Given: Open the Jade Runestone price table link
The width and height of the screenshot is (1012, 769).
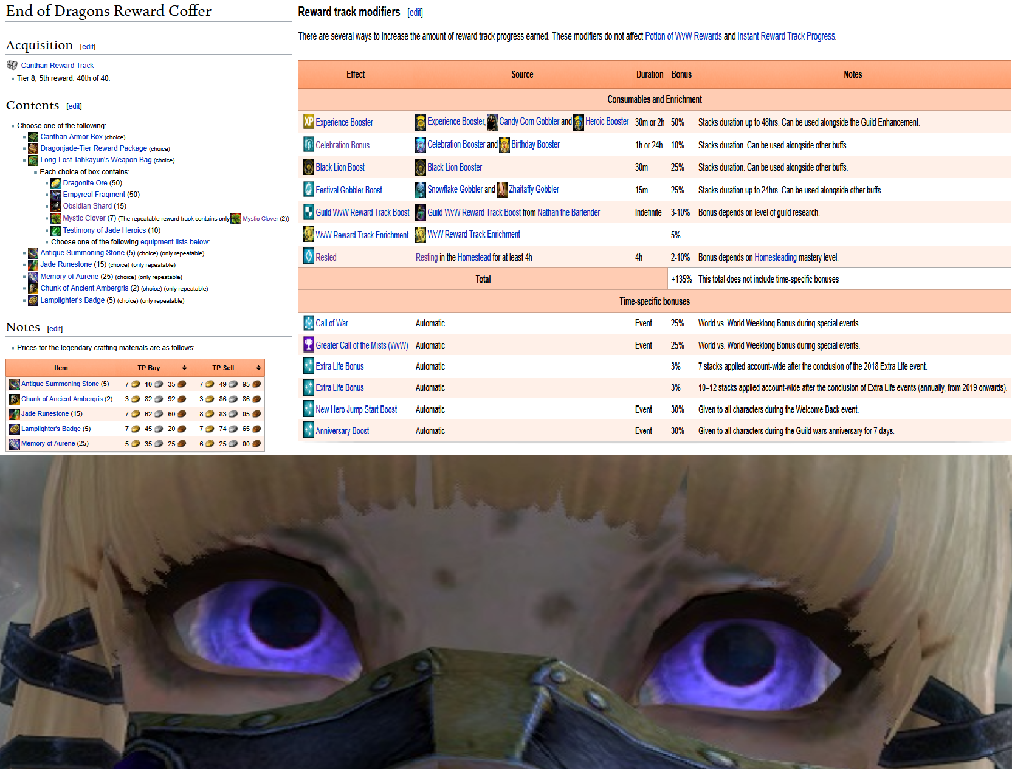Looking at the screenshot, I should point(45,414).
